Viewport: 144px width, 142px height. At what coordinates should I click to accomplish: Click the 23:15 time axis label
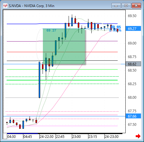[93, 136]
